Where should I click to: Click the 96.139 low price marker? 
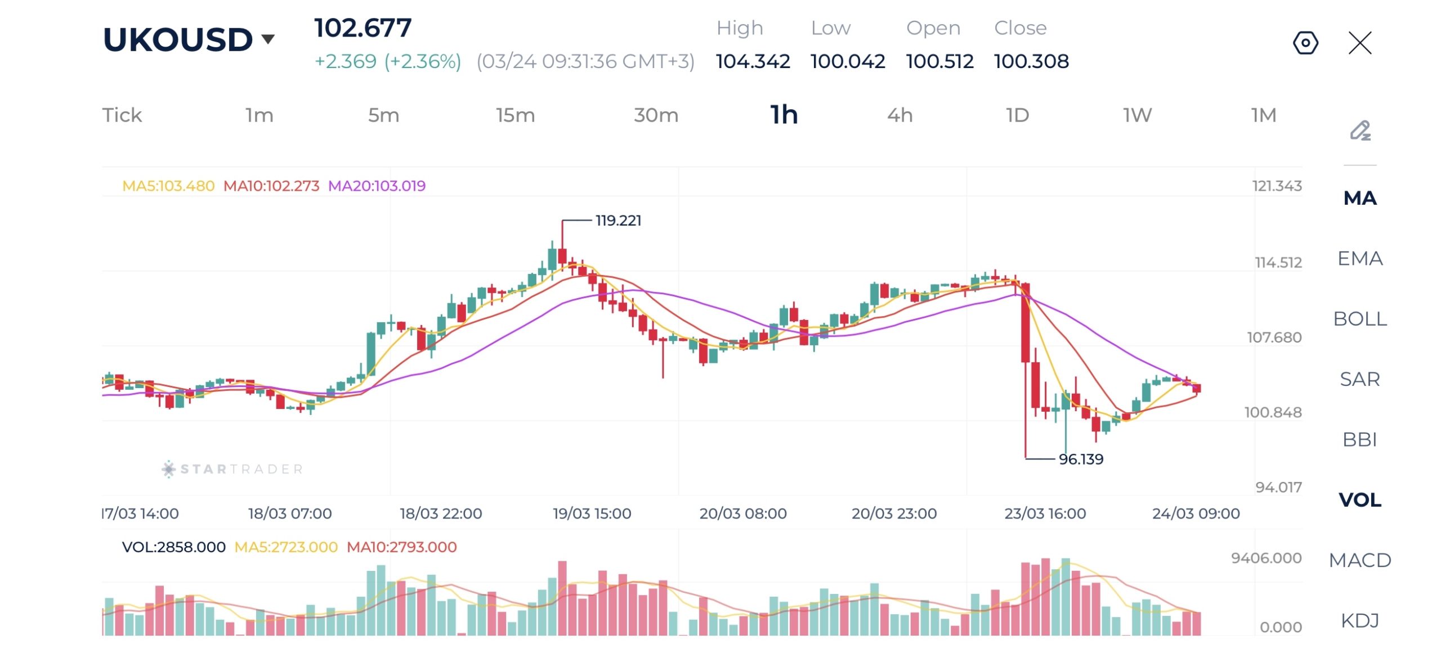point(1080,459)
